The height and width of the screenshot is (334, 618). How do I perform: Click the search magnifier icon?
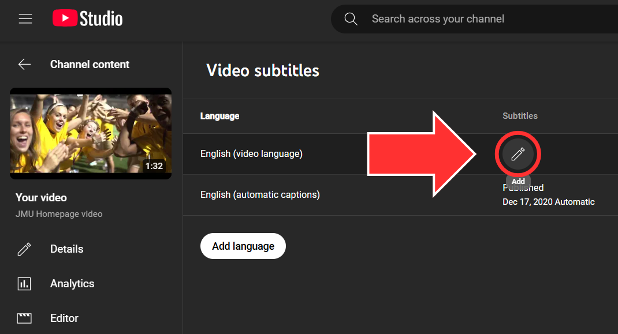tap(351, 19)
